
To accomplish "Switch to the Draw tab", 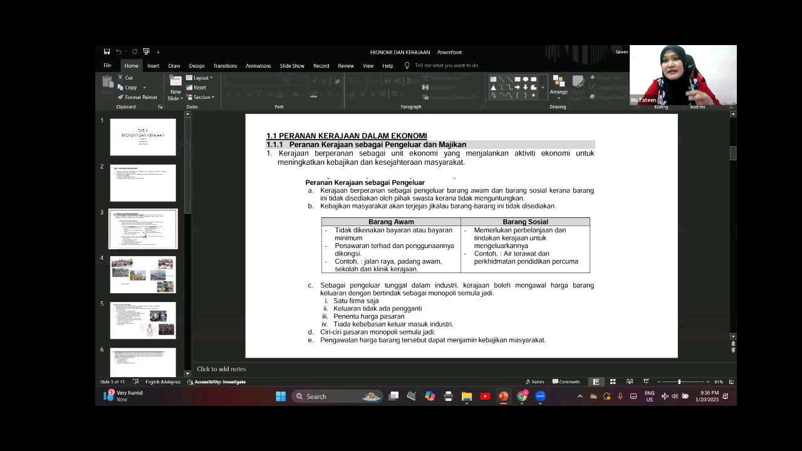I will 174,65.
